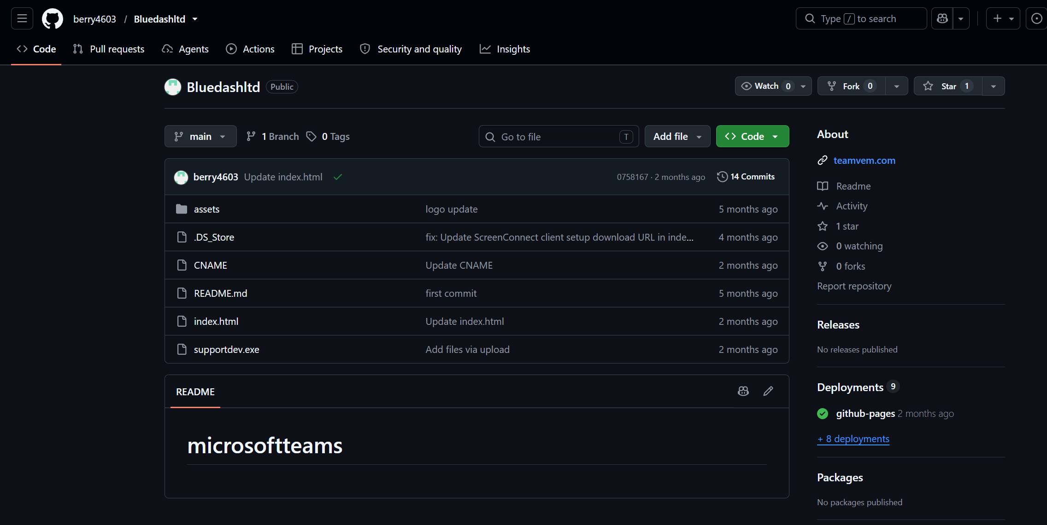The height and width of the screenshot is (525, 1047).
Task: View the 0 forks link
Action: pyautogui.click(x=850, y=266)
